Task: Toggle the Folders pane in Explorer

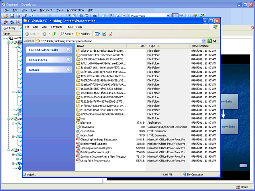Action: pos(83,34)
